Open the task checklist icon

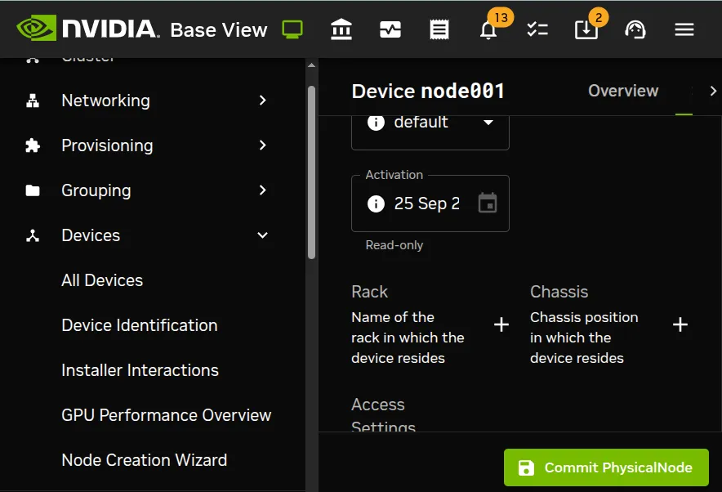click(537, 29)
